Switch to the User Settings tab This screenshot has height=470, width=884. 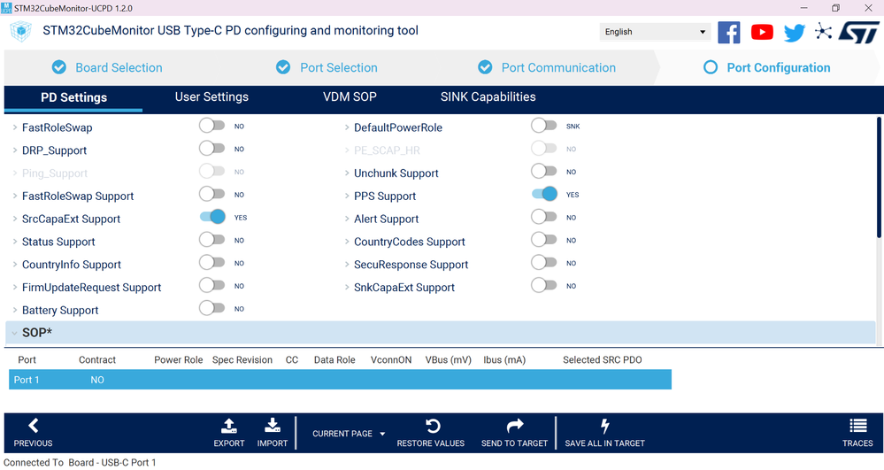coord(211,97)
